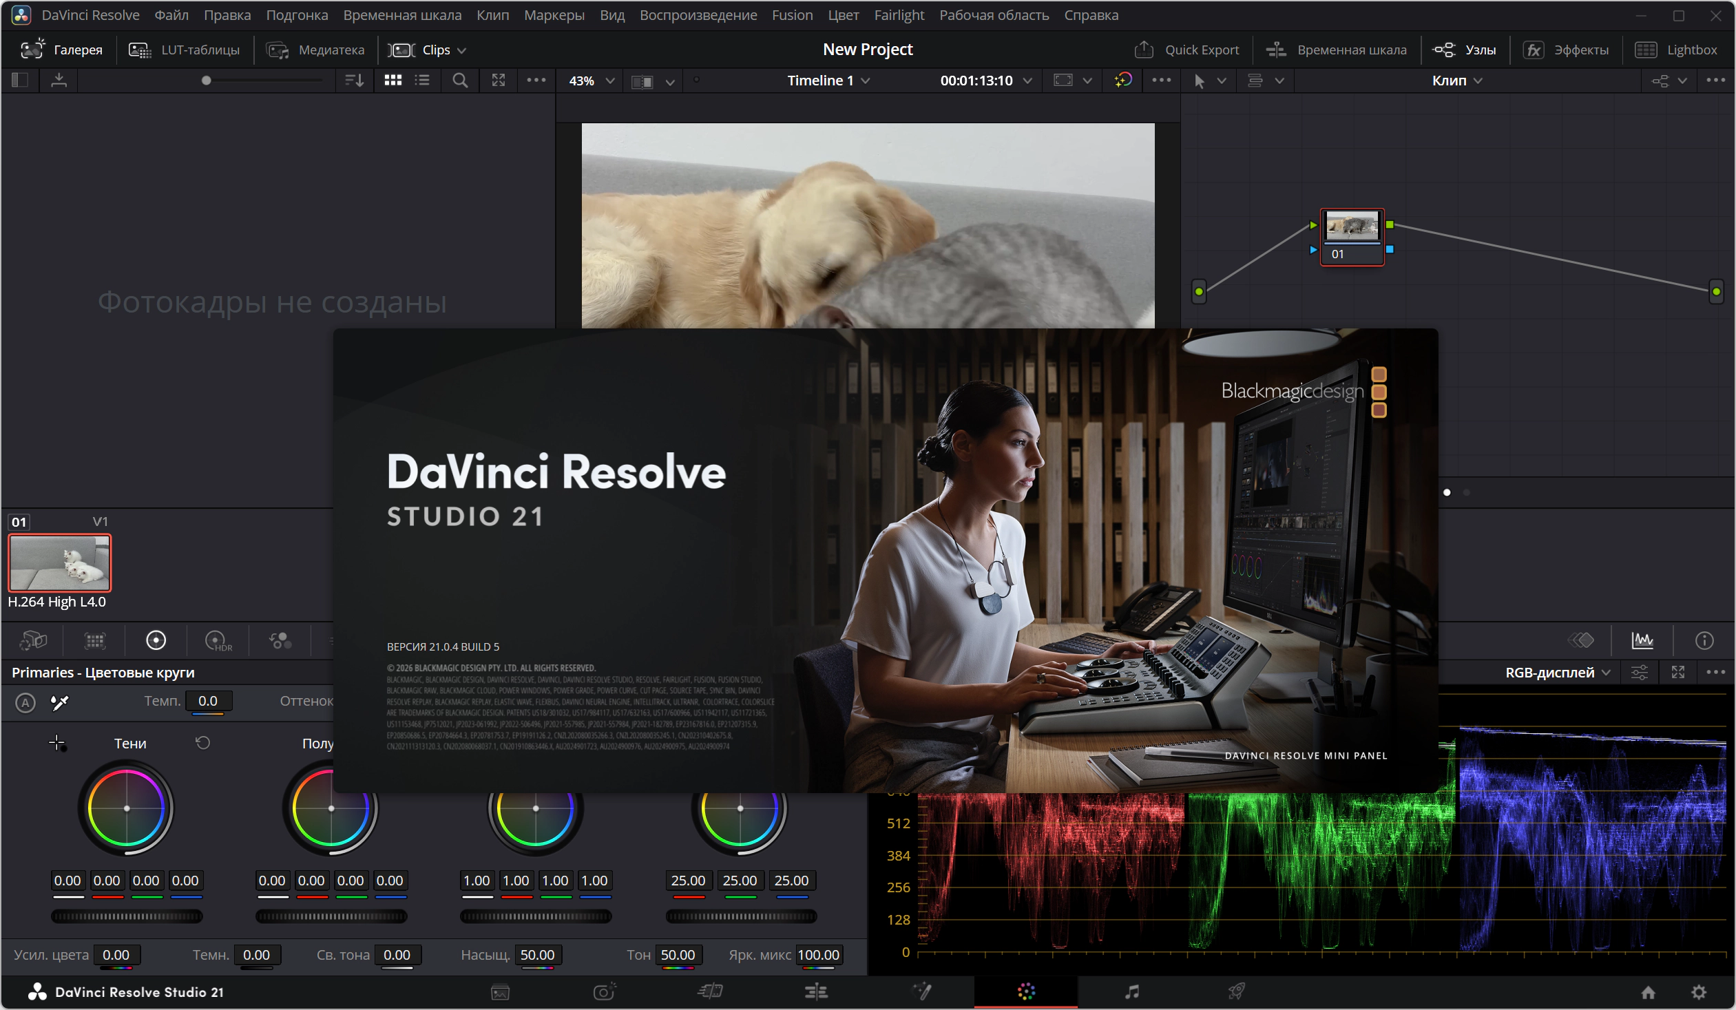Click inside the Тени color wheel
Image resolution: width=1736 pixels, height=1010 pixels.
(x=127, y=808)
